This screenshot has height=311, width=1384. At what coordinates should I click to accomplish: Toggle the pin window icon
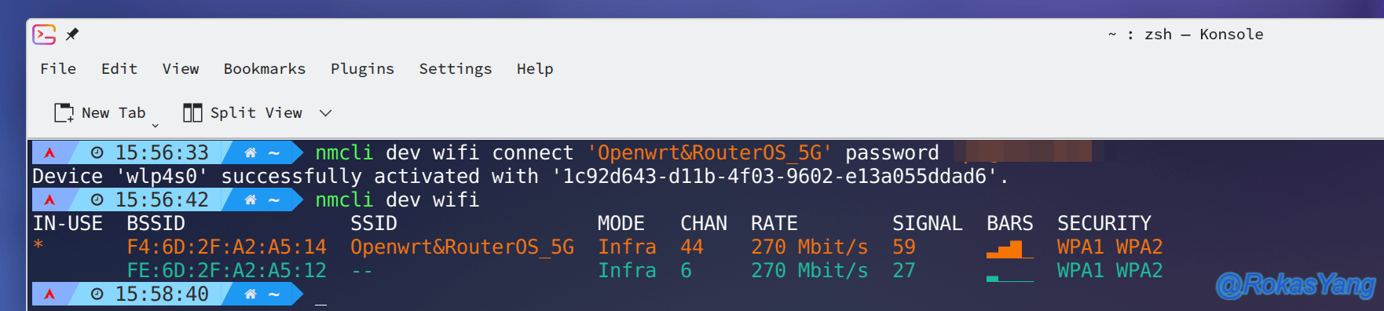click(72, 34)
